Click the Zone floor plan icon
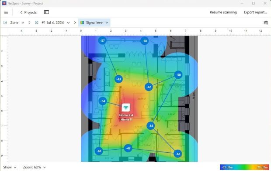271x171 pixels. pos(5,23)
